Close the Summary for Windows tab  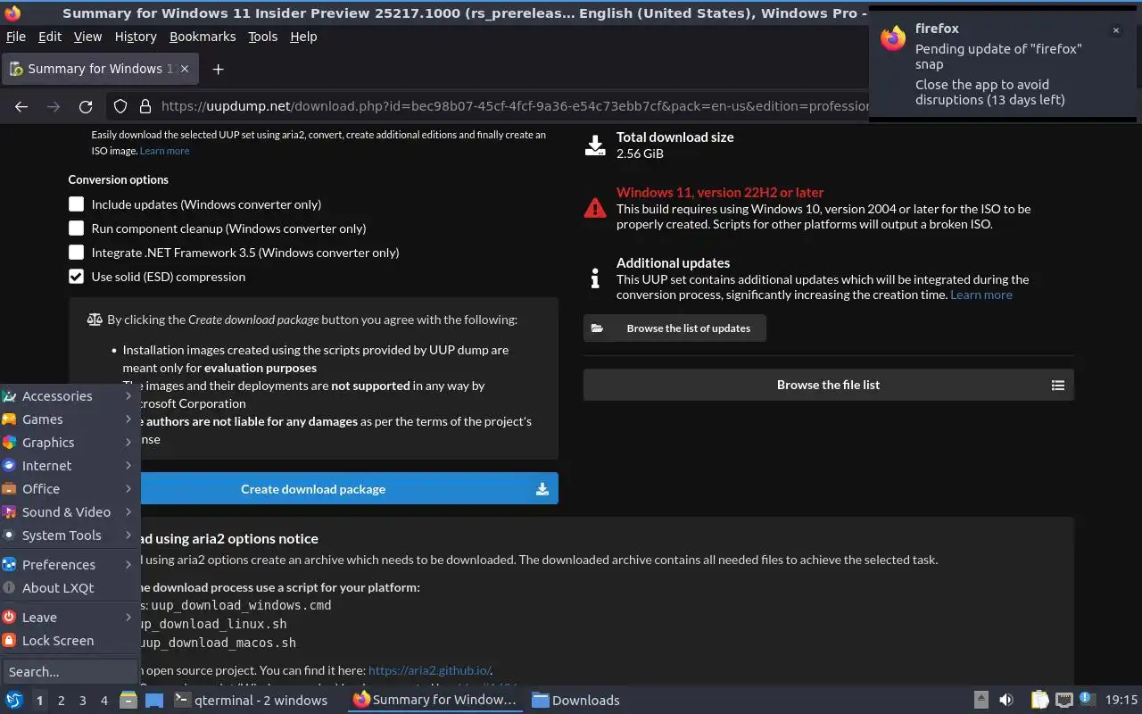coord(186,69)
